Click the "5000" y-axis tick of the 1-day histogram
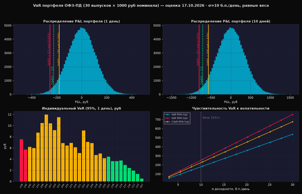The image size is (302, 194). 9,25
